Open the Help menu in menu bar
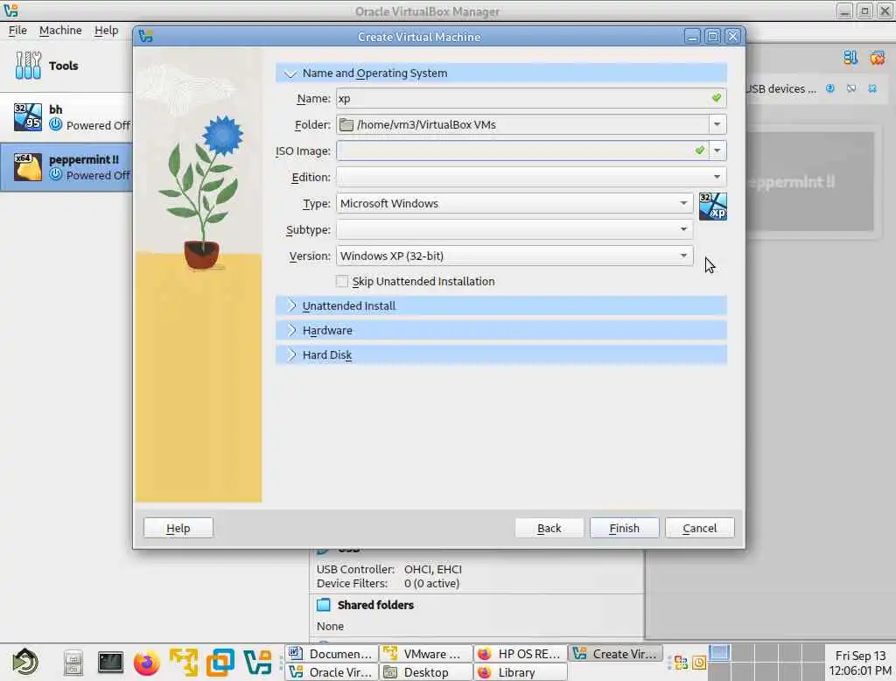896x681 pixels. (x=106, y=31)
